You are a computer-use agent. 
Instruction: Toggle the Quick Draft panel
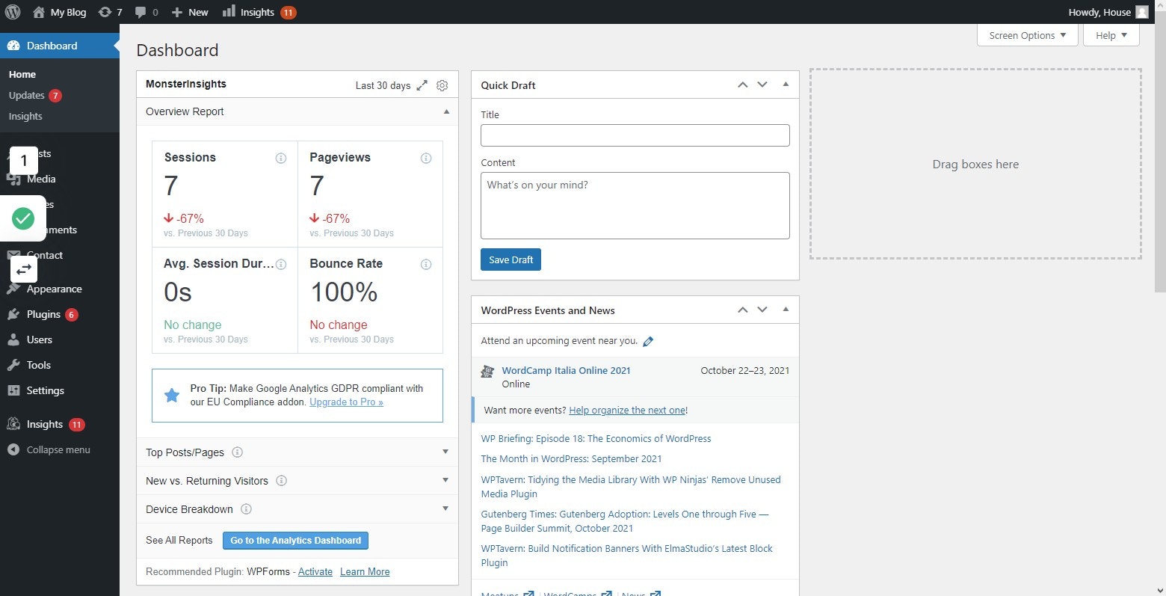[786, 85]
